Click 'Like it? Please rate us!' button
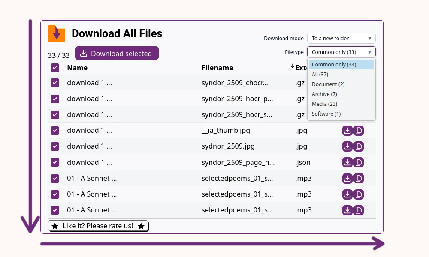The image size is (429, 257). [98, 226]
